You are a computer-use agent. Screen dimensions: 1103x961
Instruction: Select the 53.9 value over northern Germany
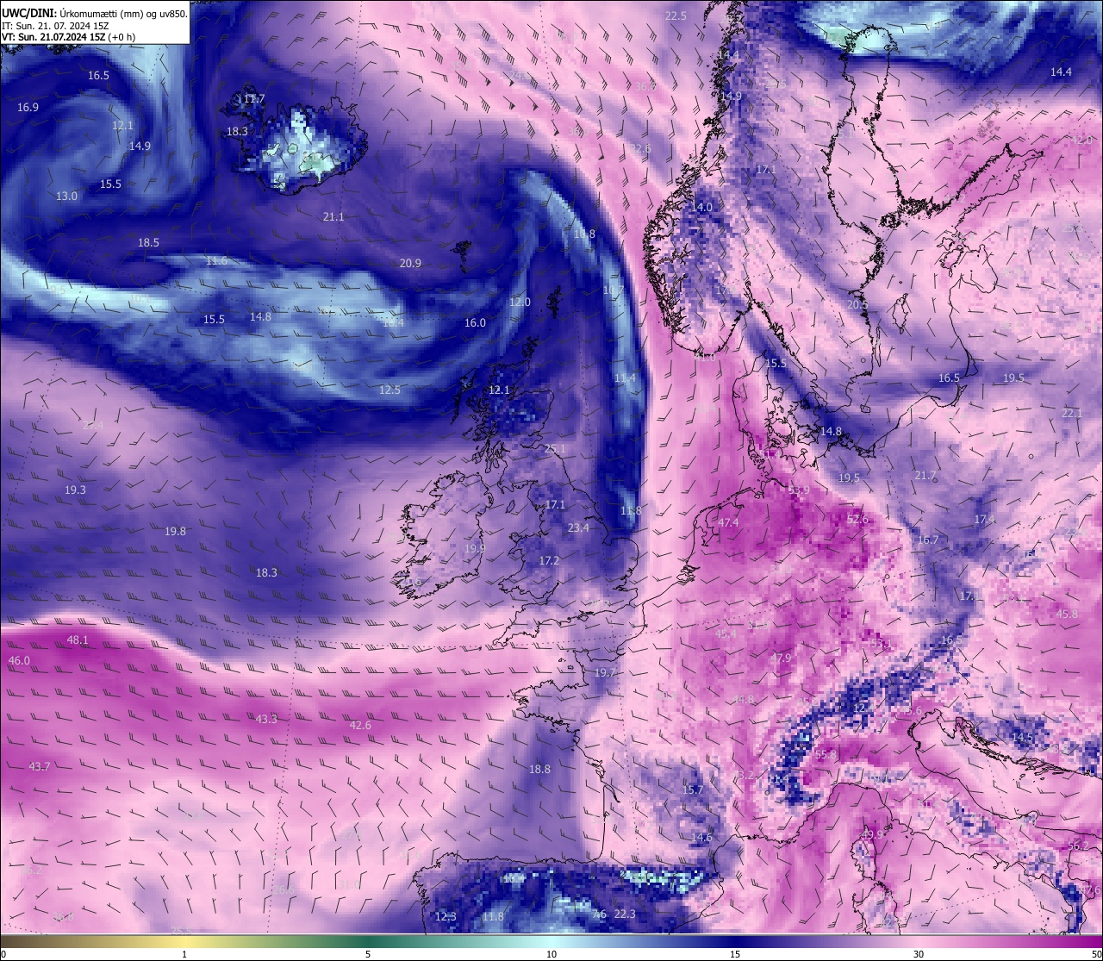pos(799,490)
